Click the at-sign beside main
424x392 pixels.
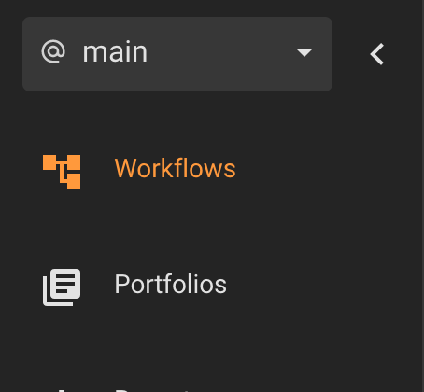pyautogui.click(x=53, y=52)
